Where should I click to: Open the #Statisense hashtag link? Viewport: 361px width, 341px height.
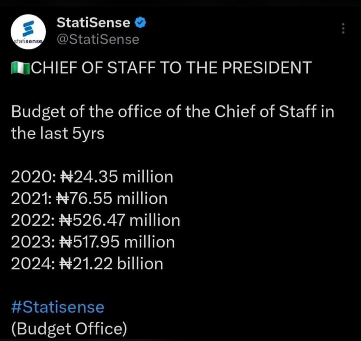(57, 307)
